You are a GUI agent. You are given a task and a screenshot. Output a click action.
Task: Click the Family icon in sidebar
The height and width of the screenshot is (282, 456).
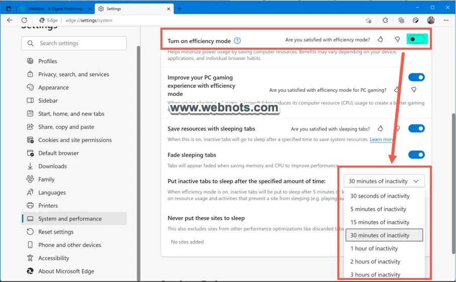[x=30, y=179]
